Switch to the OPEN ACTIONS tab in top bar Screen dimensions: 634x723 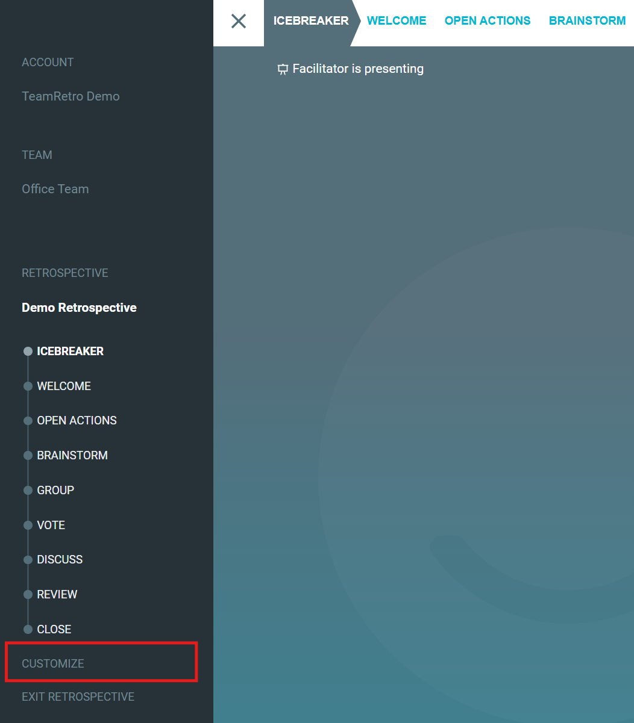coord(488,20)
